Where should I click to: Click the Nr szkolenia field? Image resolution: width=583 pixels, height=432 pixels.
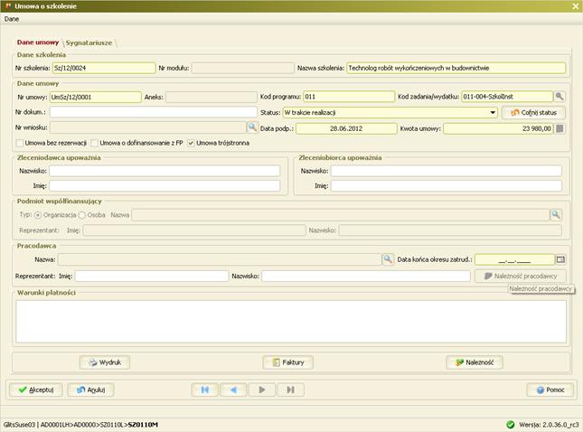[x=104, y=68]
